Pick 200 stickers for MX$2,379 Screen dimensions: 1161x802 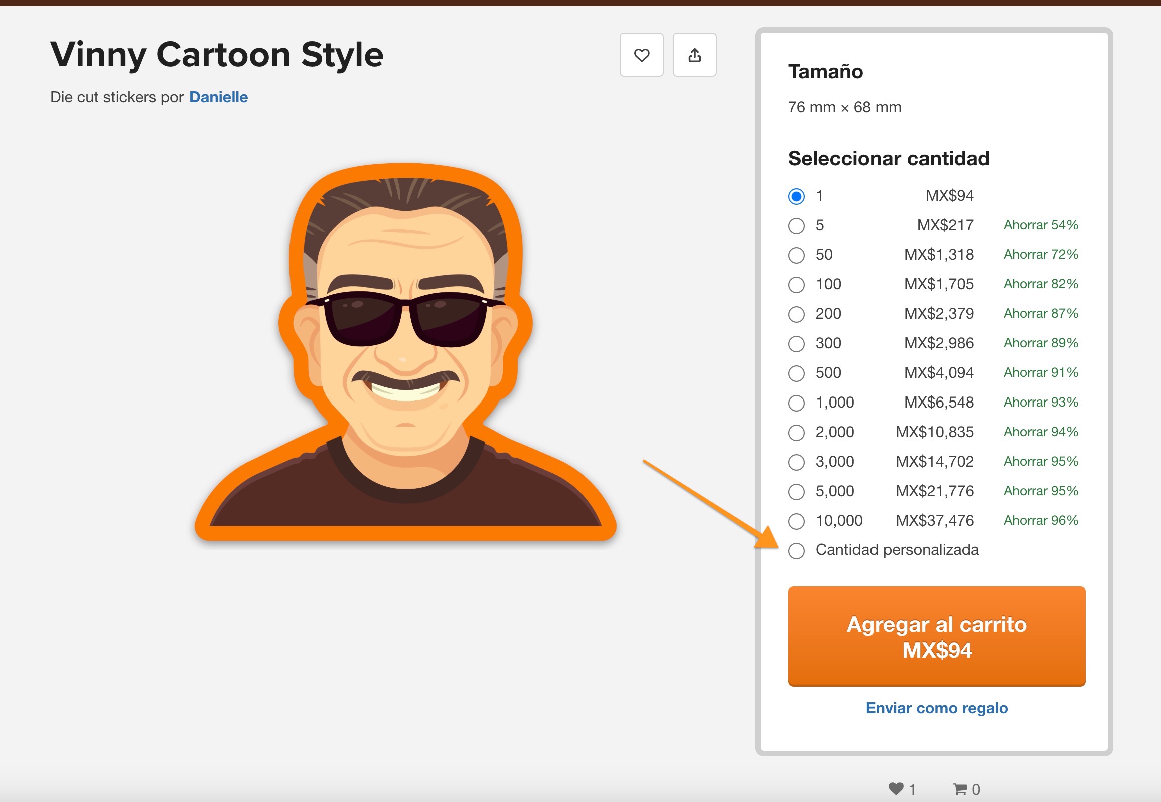coord(796,314)
